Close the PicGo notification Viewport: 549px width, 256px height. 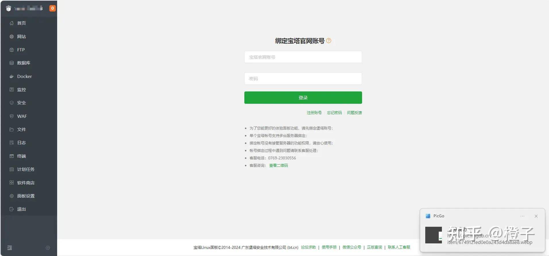click(x=536, y=216)
